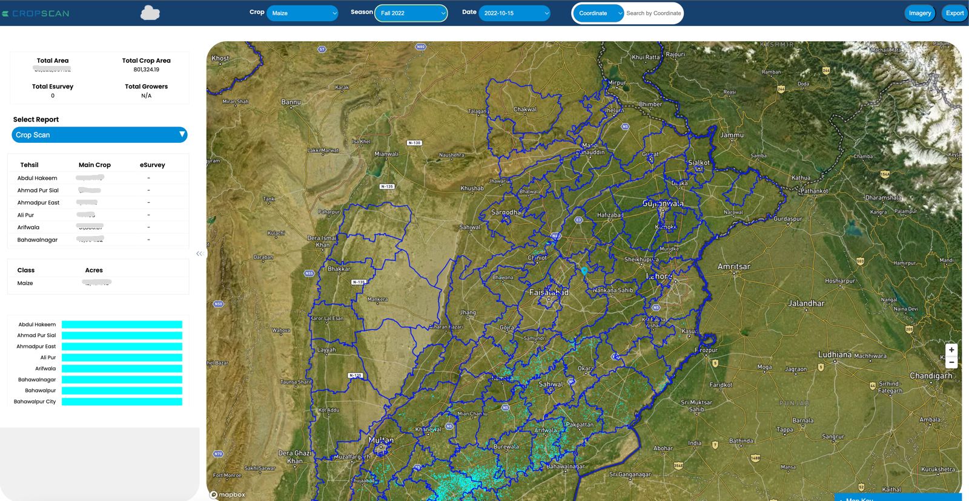
Task: Click the Main Crop column header
Action: pos(94,165)
